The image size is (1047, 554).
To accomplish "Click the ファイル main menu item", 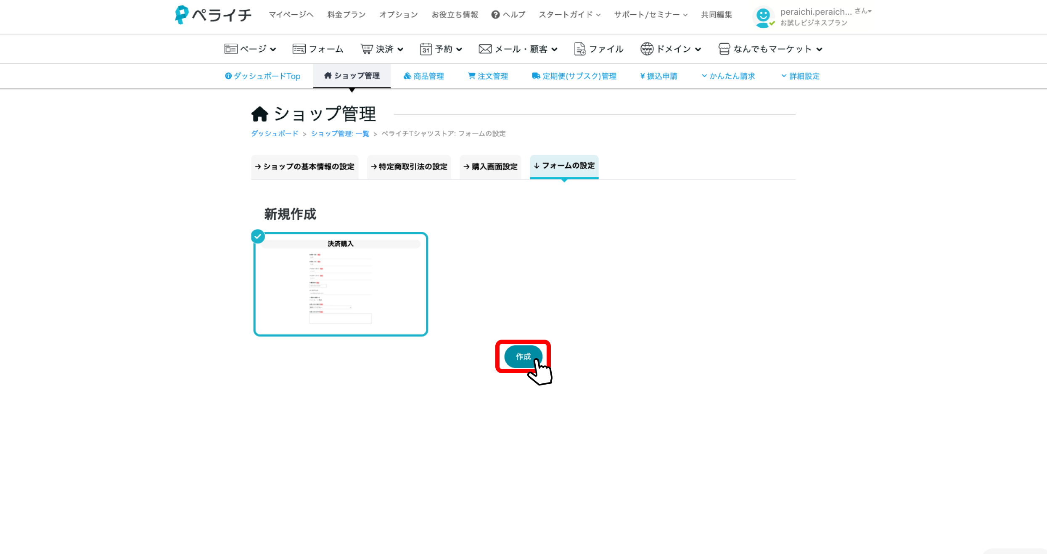I will [599, 49].
